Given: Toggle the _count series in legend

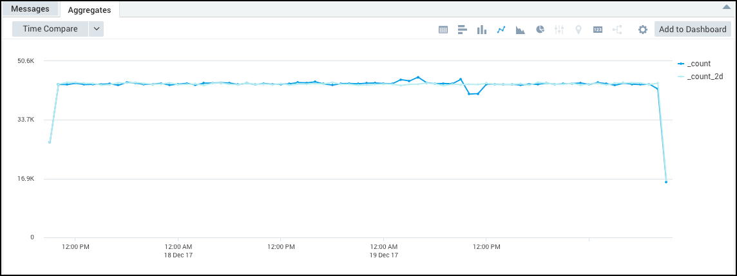Looking at the screenshot, I should [698, 64].
